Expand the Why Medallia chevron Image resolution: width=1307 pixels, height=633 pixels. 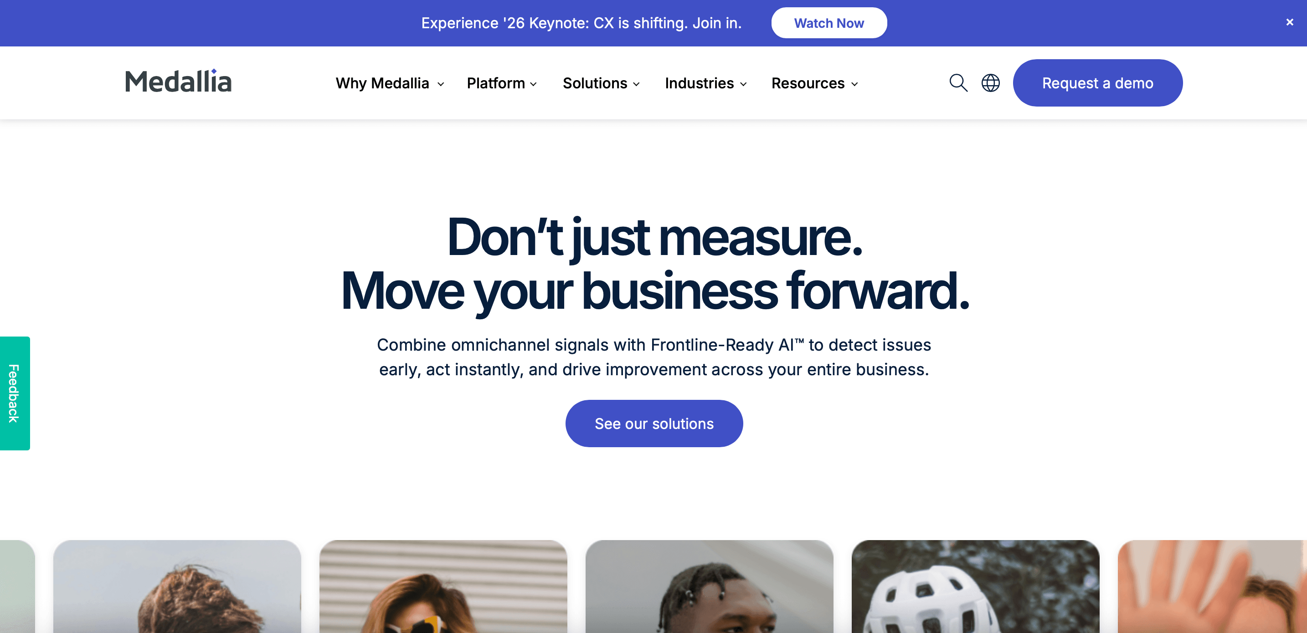click(440, 84)
